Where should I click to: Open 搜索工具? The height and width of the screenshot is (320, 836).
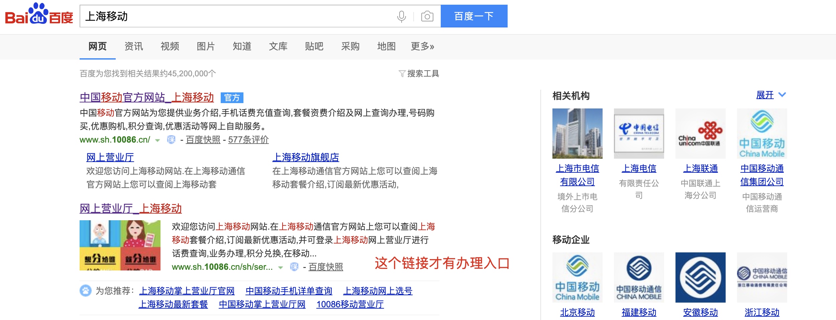[x=423, y=74]
